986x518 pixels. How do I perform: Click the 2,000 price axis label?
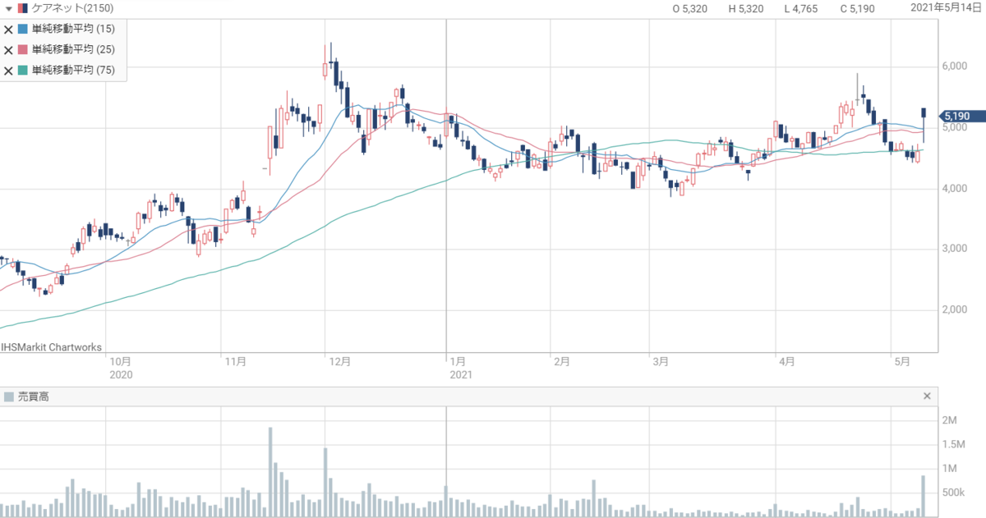click(x=954, y=310)
